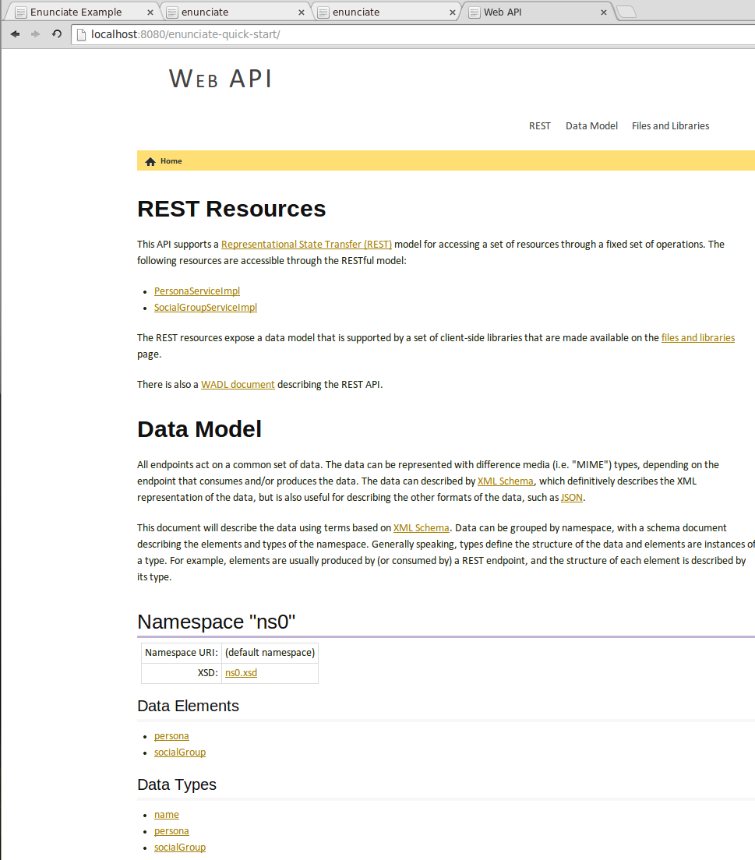The height and width of the screenshot is (860, 755).
Task: Open the XML Schema link before 'which definitively'
Action: (506, 481)
